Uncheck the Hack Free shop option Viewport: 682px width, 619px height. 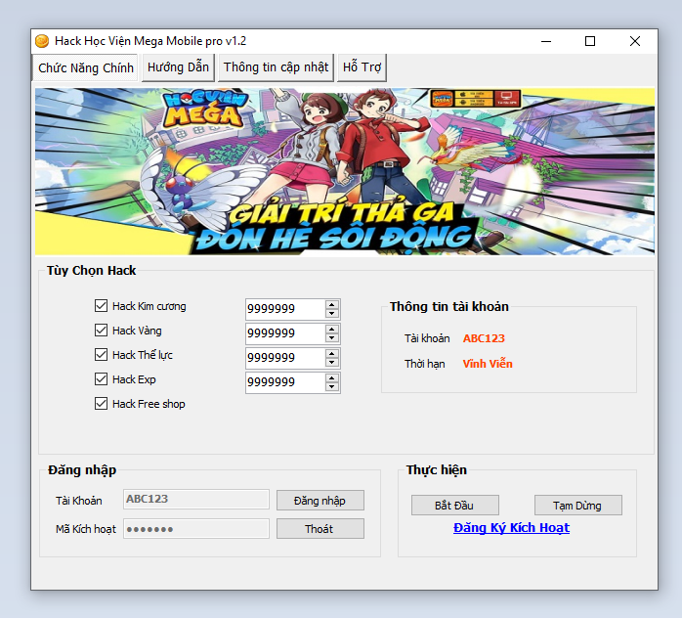coord(102,404)
